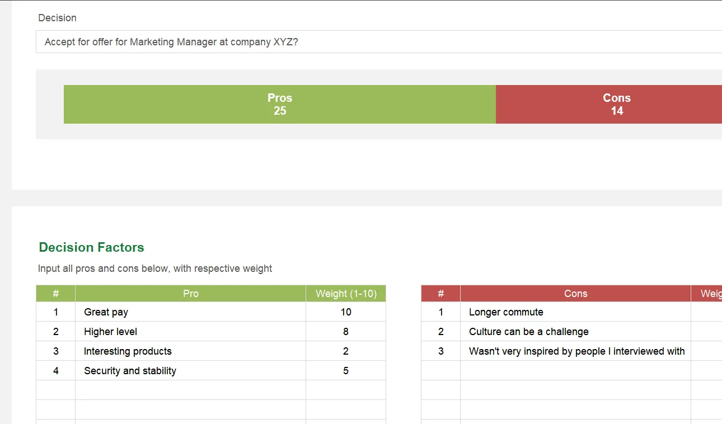The image size is (722, 424).
Task: Select the 'Higher level' pro entry
Action: (x=110, y=331)
